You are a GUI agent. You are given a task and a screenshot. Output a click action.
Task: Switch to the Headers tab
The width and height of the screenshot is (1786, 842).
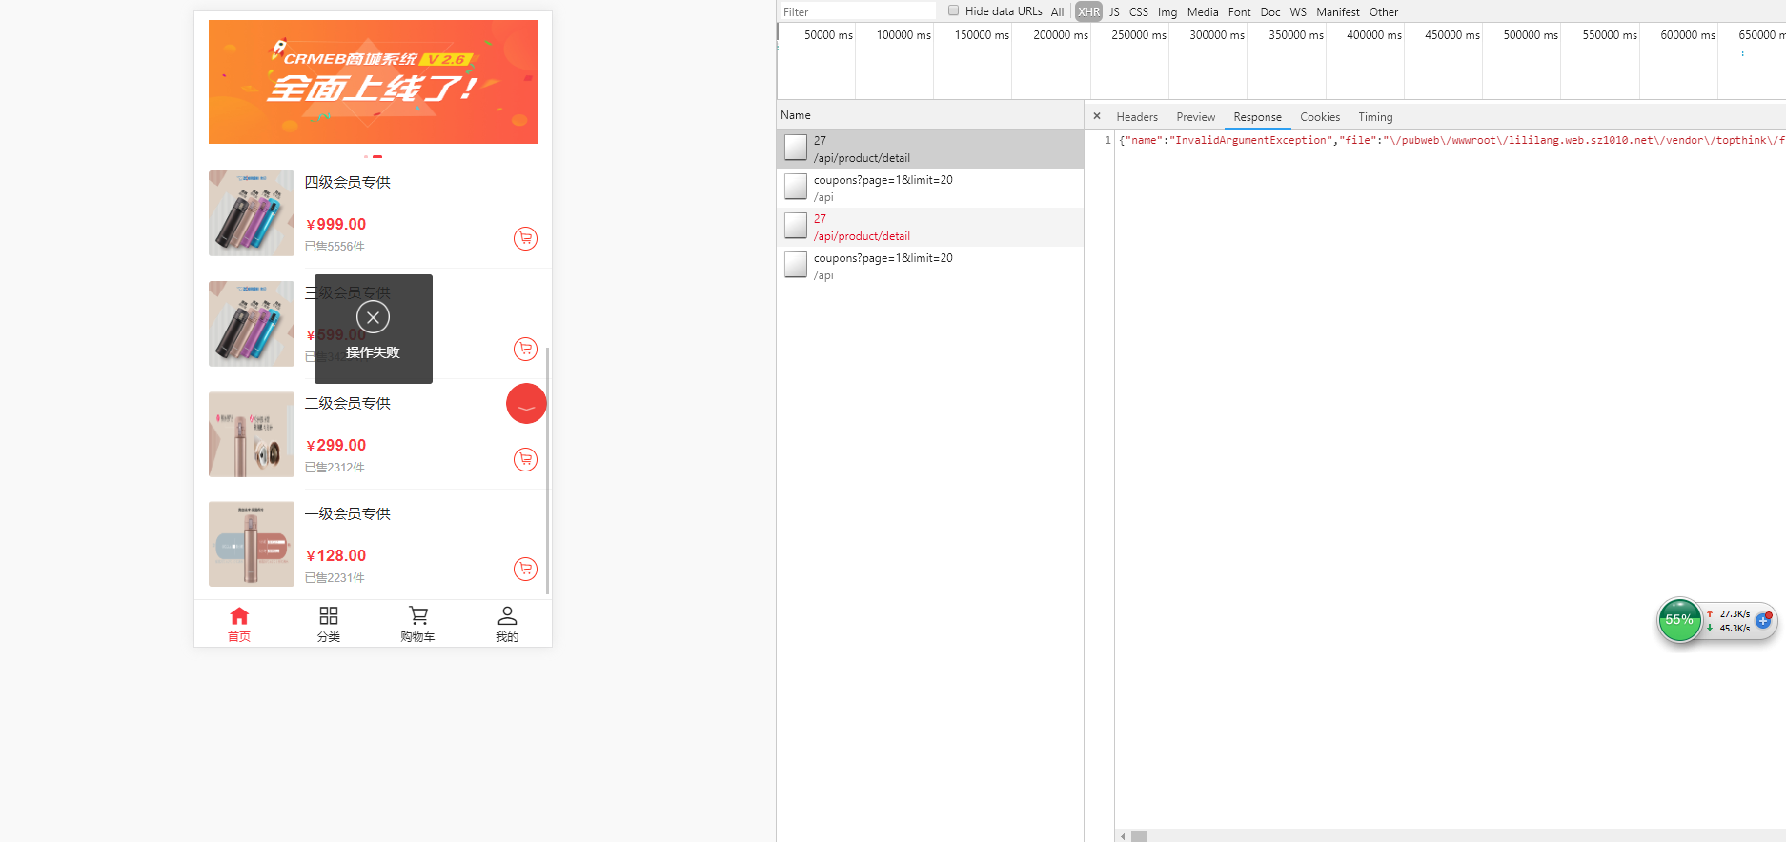(x=1137, y=117)
